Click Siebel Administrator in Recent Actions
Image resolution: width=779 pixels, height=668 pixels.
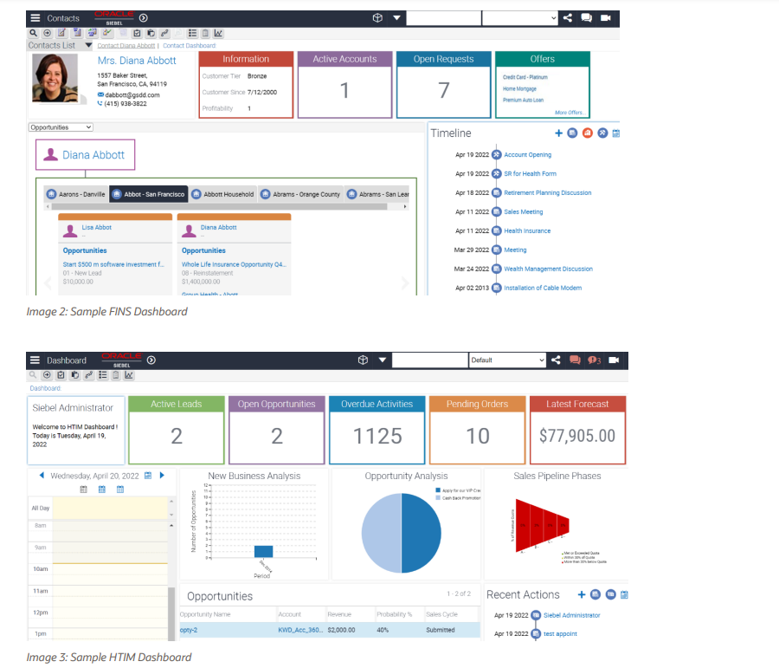(572, 615)
